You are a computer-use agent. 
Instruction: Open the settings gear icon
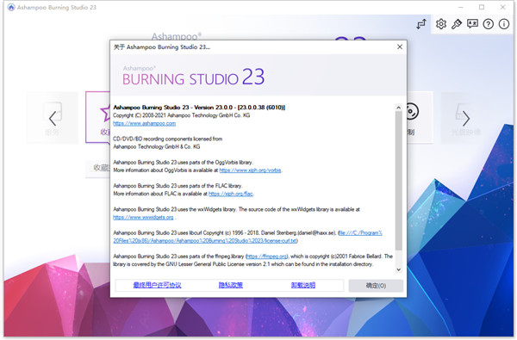coord(441,24)
